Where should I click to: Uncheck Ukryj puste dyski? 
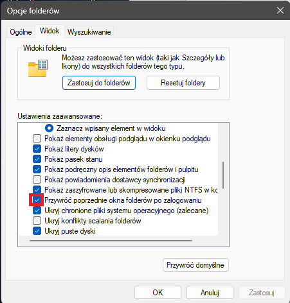pyautogui.click(x=37, y=231)
